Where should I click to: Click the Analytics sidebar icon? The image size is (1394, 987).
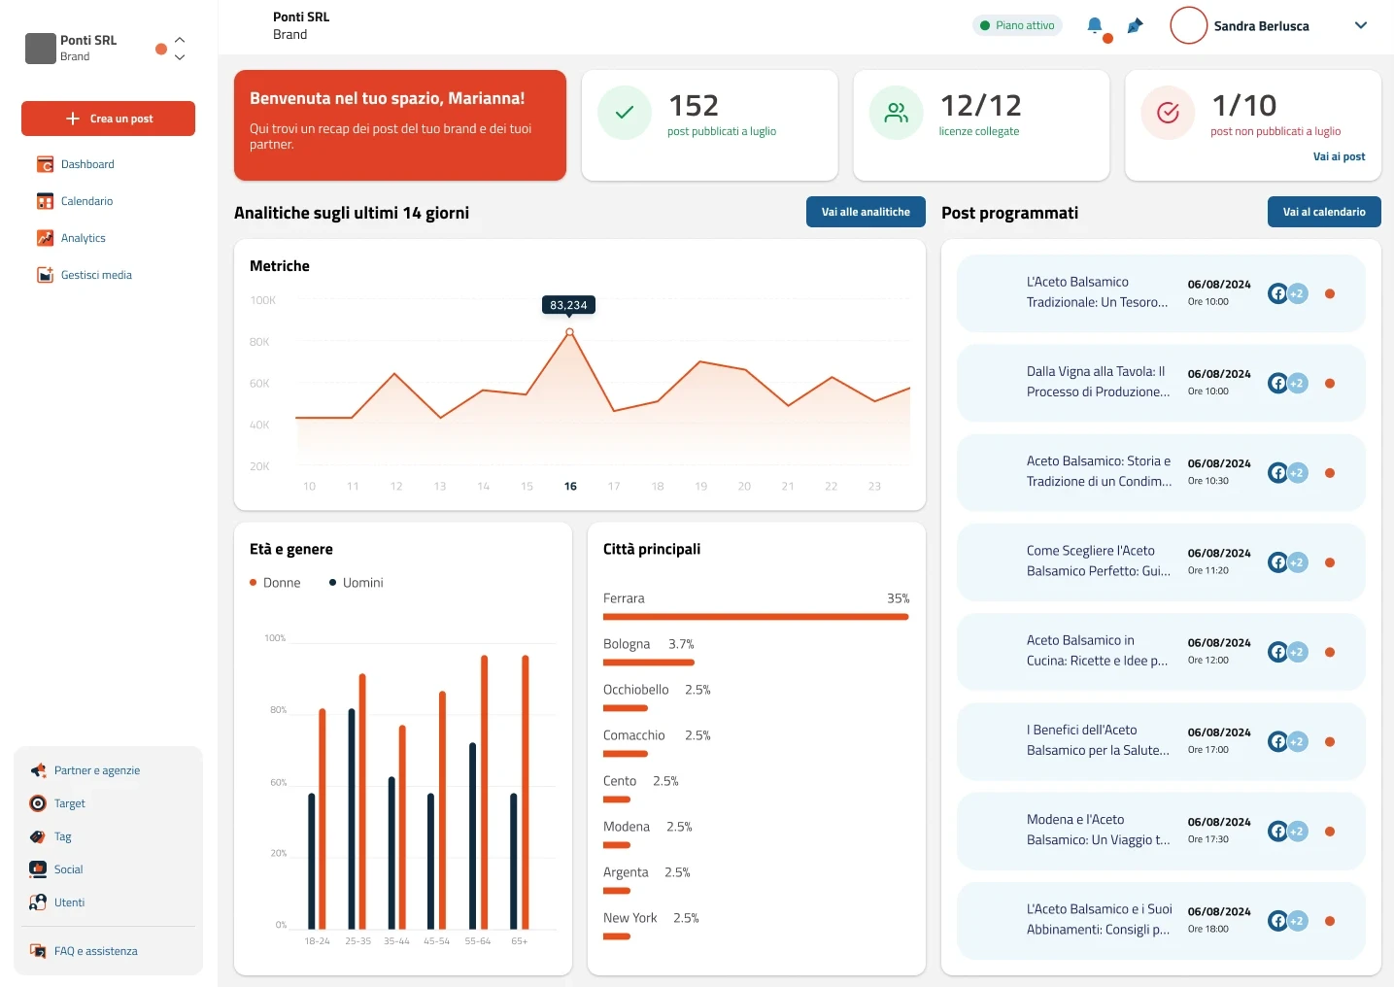pyautogui.click(x=45, y=238)
